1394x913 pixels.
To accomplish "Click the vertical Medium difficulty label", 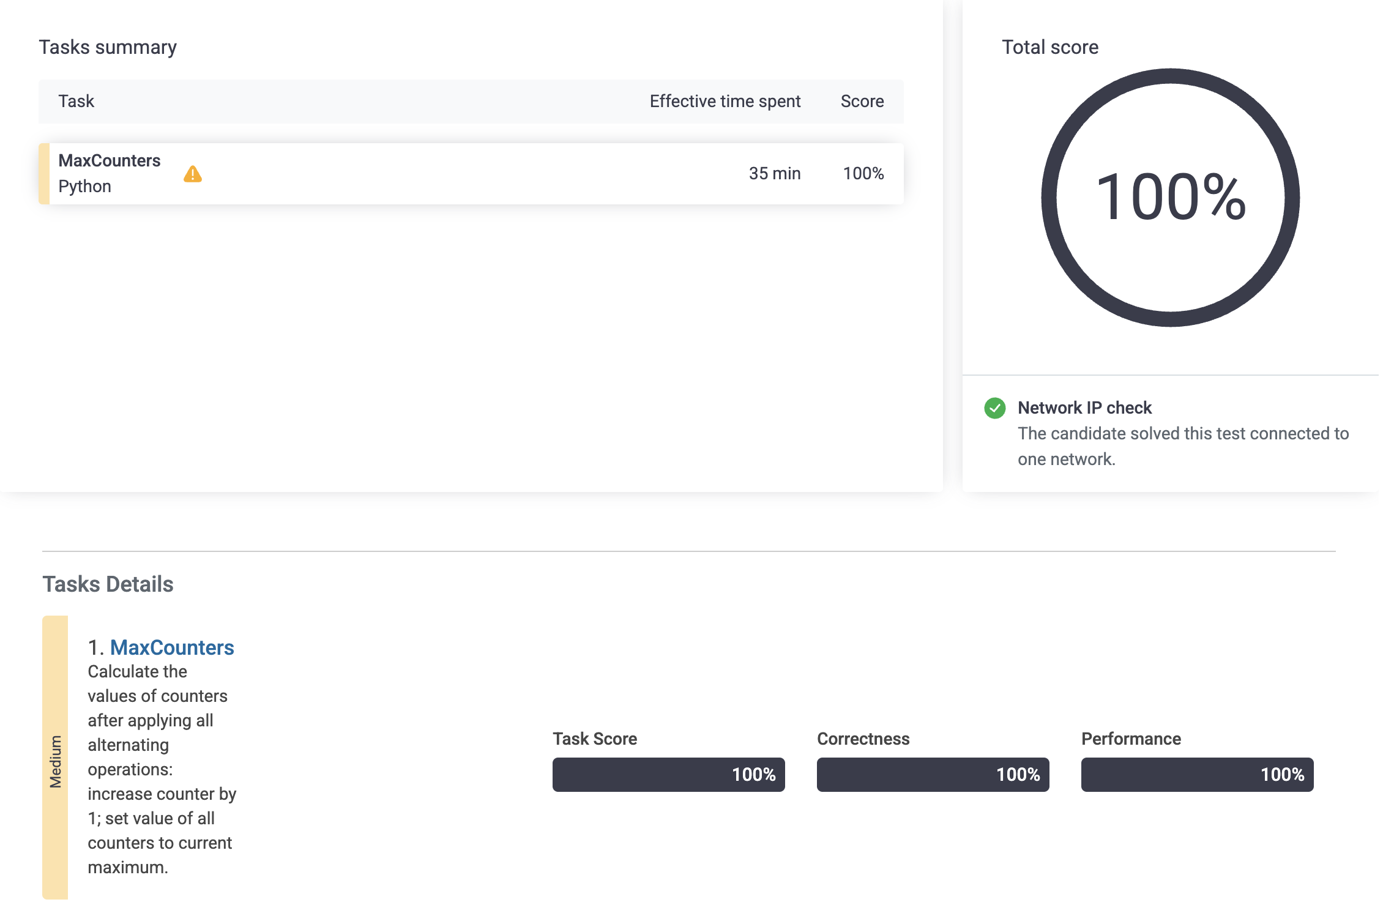I will tap(55, 761).
